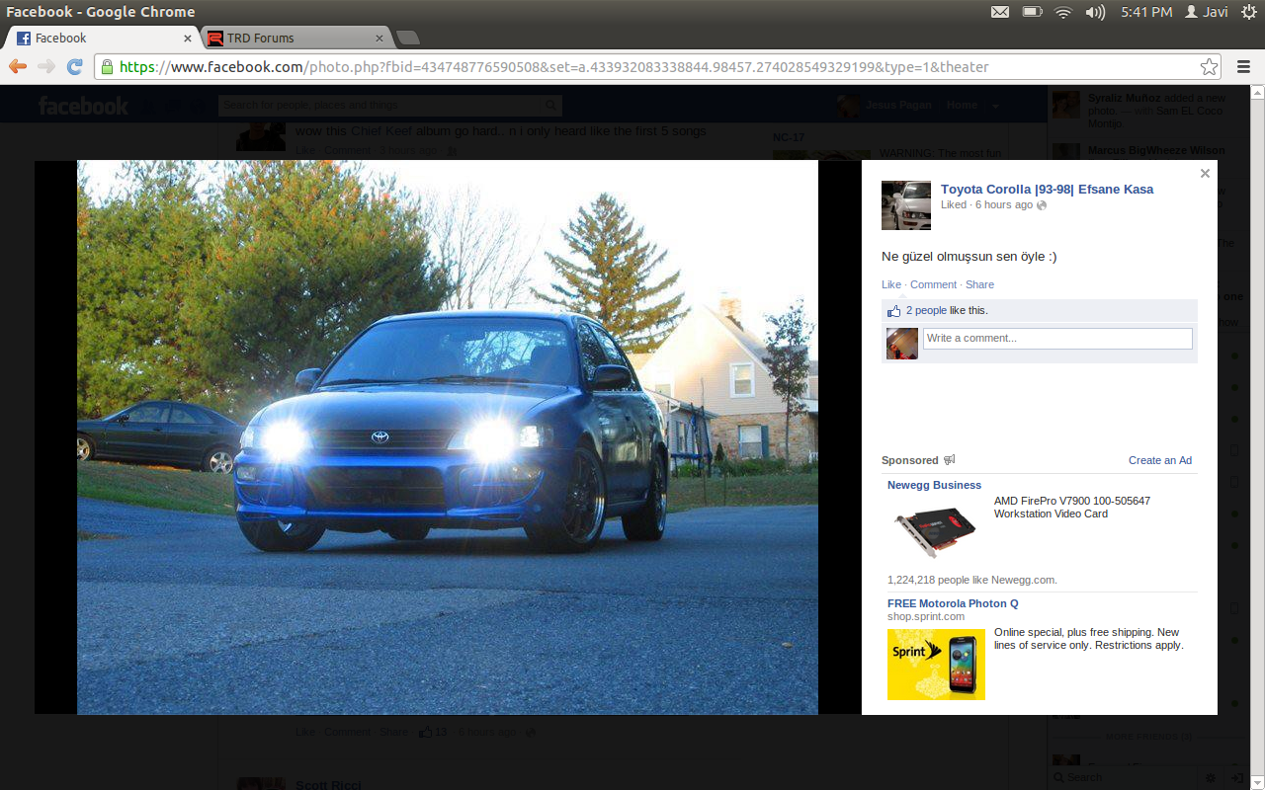
Task: Reload the current page
Action: (74, 66)
